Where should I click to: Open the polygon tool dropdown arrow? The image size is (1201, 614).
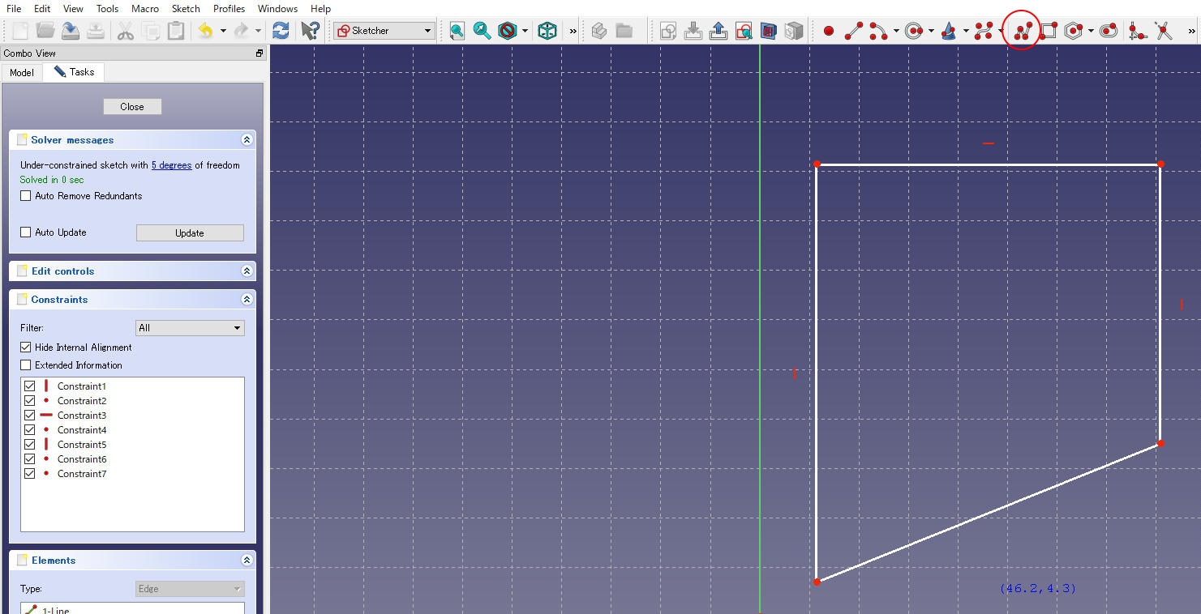[x=1091, y=31]
